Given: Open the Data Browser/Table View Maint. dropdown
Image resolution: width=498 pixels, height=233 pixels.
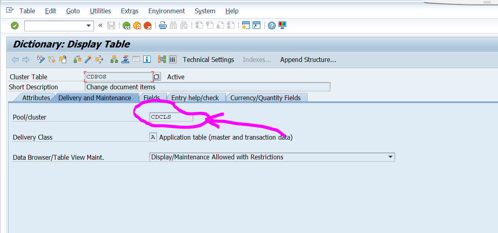Looking at the screenshot, I should click(391, 157).
